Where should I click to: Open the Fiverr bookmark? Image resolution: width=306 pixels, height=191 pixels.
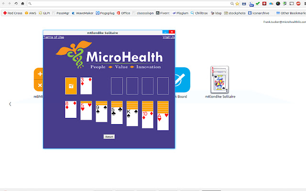coord(163,13)
